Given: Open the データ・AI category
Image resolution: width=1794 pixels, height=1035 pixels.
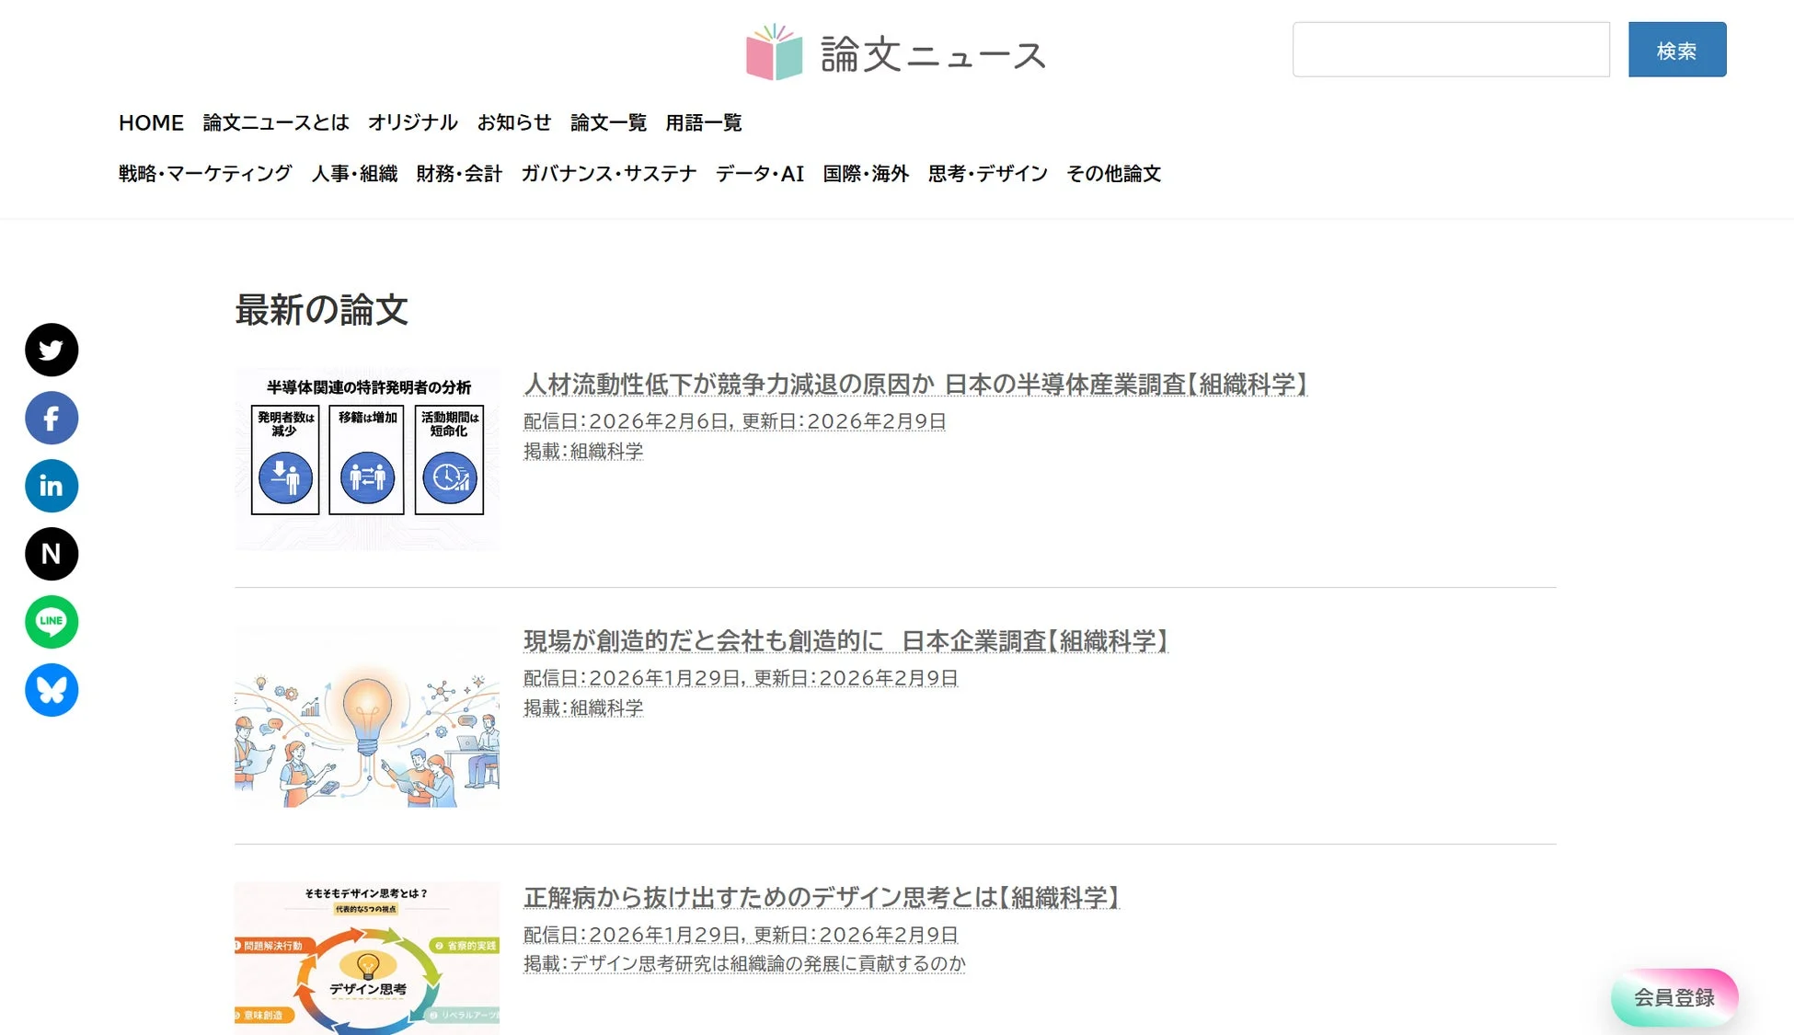Looking at the screenshot, I should click(x=759, y=173).
